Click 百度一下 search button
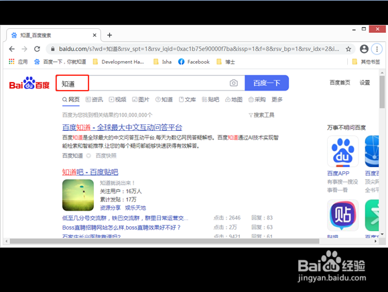 coord(267,83)
